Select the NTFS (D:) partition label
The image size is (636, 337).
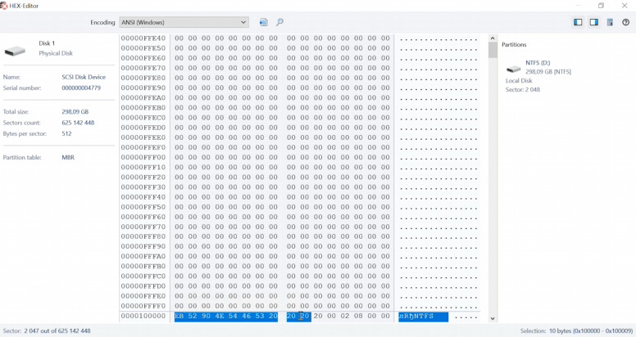point(538,63)
